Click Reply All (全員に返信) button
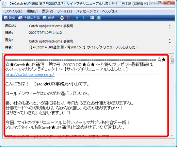This screenshot has height=147, width=177. pos(29,18)
